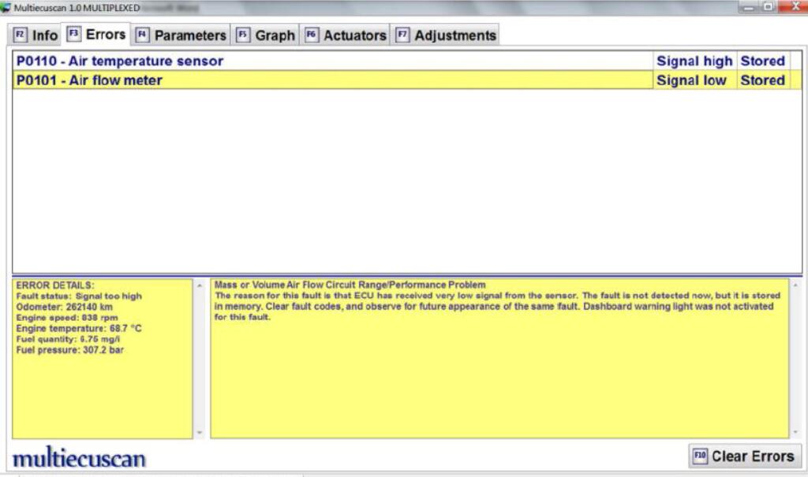This screenshot has height=477, width=808.
Task: Minimize the Multiecuscan window
Action: pyautogui.click(x=748, y=6)
